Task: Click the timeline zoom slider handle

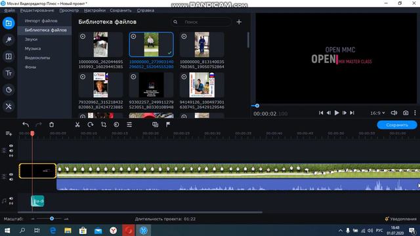Action: click(x=52, y=218)
